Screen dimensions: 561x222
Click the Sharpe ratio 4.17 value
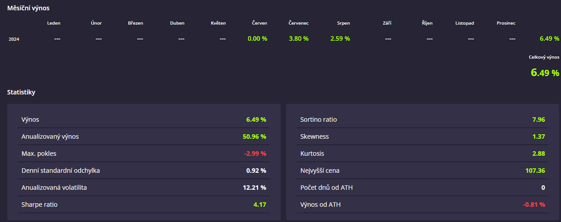click(260, 205)
